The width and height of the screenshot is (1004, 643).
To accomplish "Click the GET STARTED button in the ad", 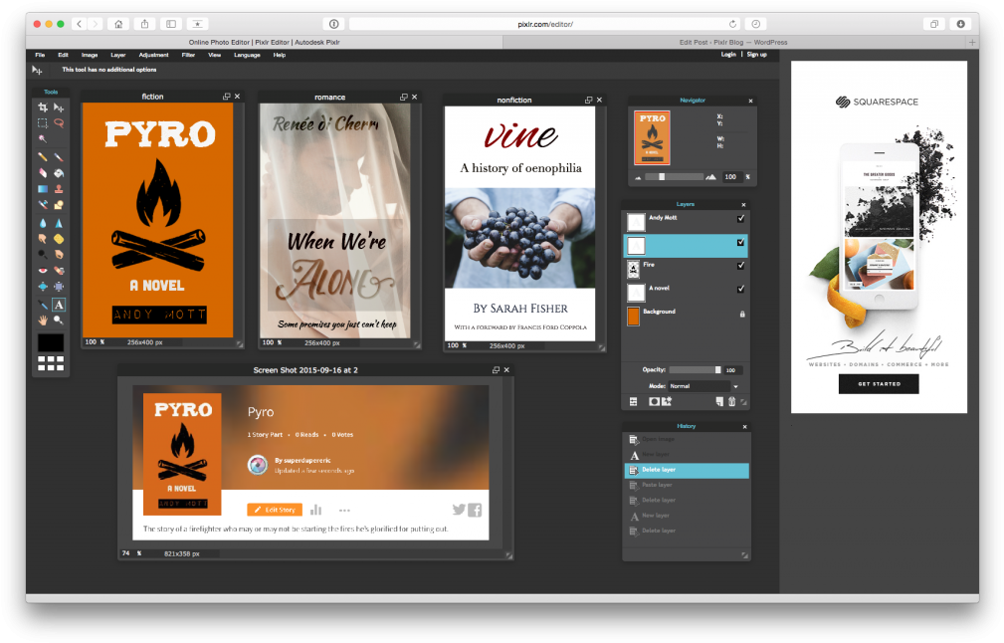I will coord(878,383).
